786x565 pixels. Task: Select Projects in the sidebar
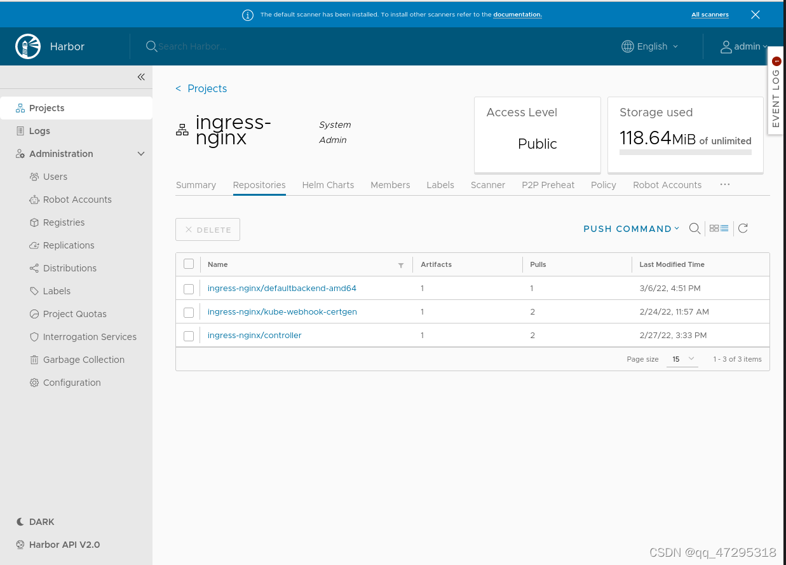(76, 108)
